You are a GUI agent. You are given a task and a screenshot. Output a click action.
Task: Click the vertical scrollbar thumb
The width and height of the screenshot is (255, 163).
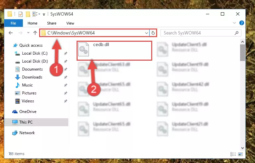[x=242, y=52]
